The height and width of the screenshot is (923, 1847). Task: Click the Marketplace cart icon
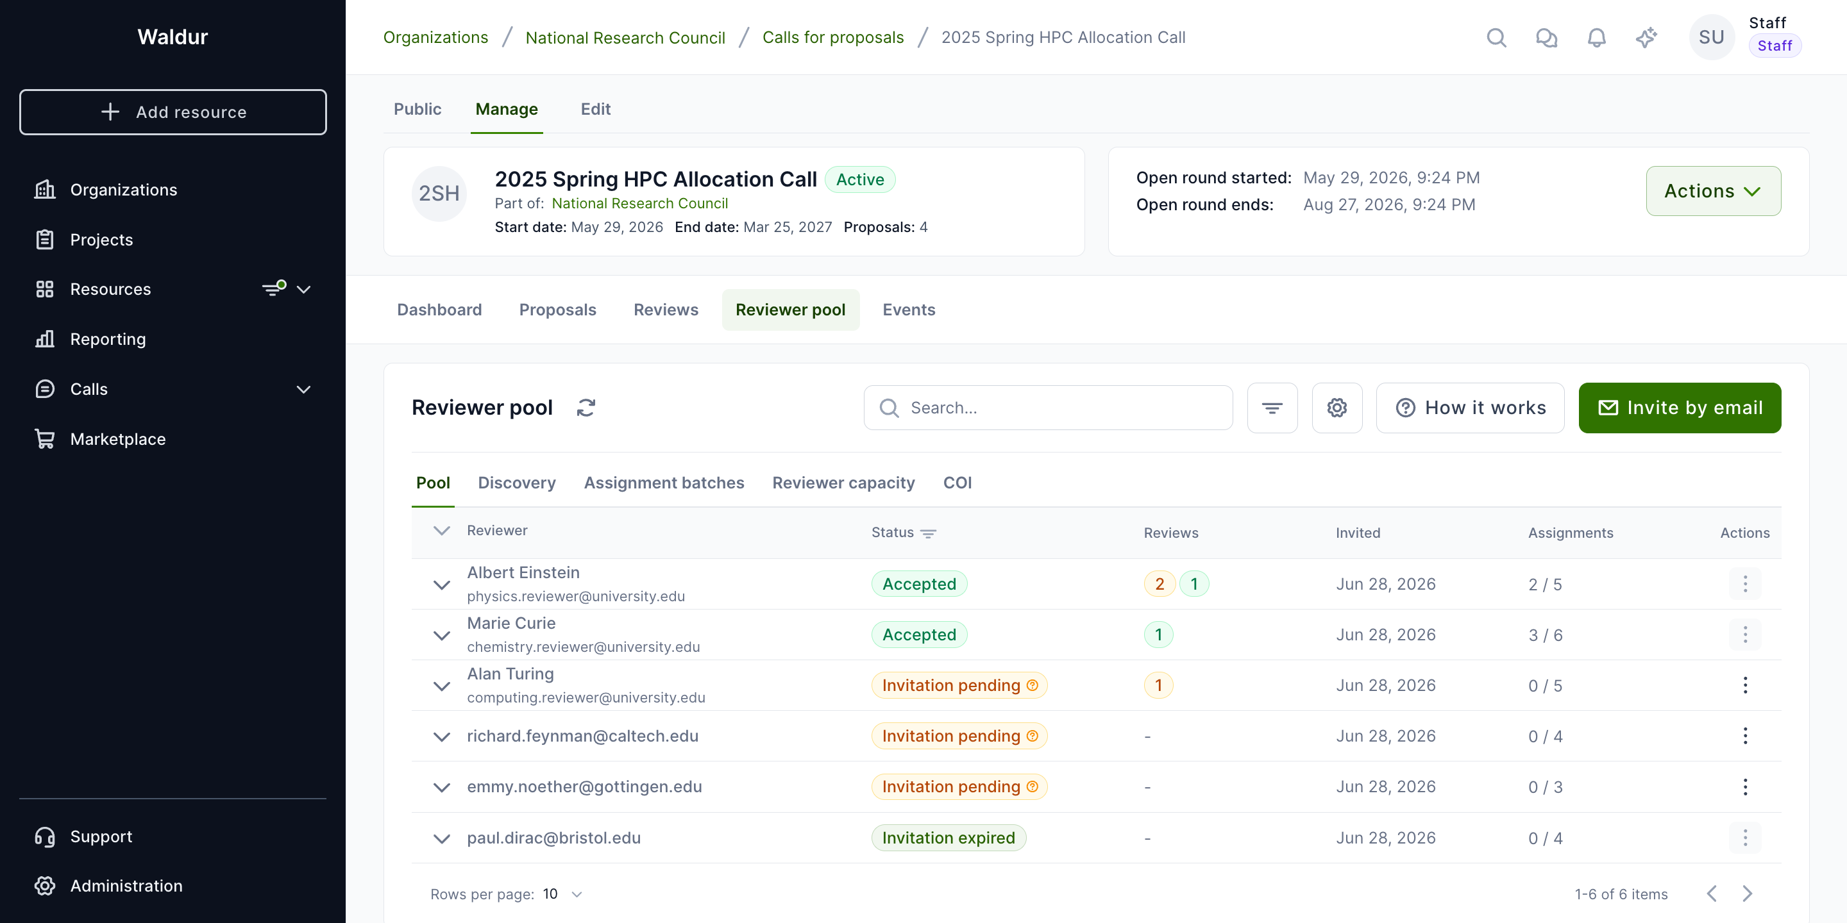pos(45,438)
